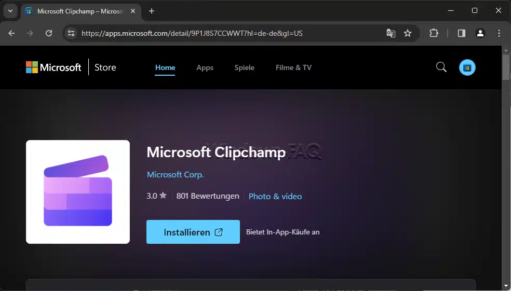The width and height of the screenshot is (511, 291).
Task: Bookmark this page with the star icon
Action: point(408,33)
